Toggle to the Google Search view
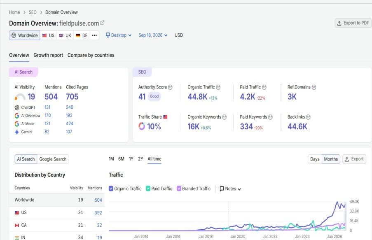 pos(53,159)
